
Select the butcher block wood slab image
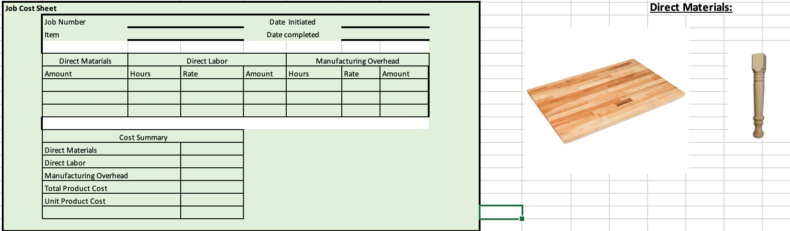coord(606,100)
